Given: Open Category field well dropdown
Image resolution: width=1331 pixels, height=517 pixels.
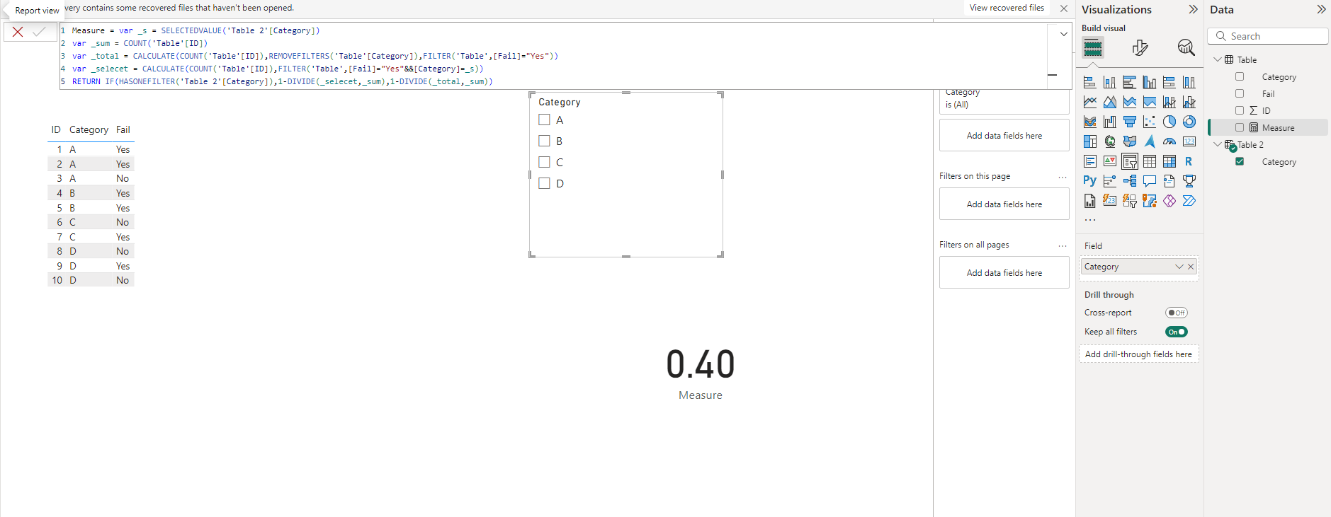Looking at the screenshot, I should coord(1179,267).
